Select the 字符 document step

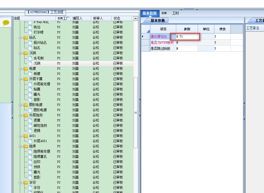(x=37, y=188)
